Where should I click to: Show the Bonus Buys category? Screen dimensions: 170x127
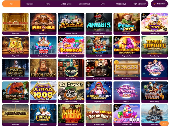pos(84,4)
